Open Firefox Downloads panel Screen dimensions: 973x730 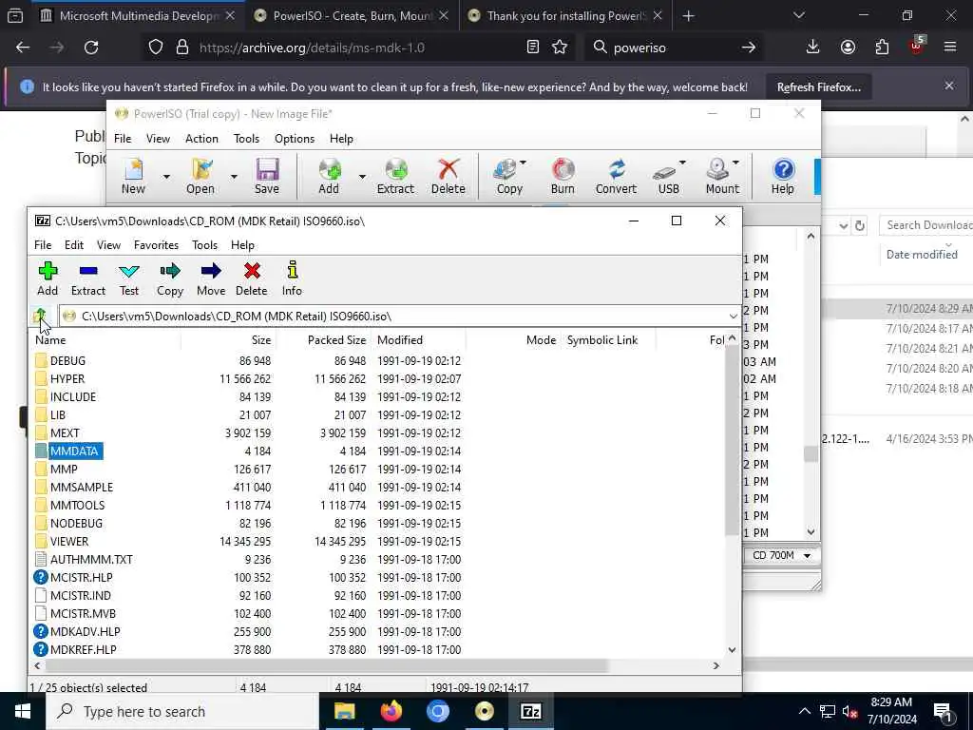point(812,48)
